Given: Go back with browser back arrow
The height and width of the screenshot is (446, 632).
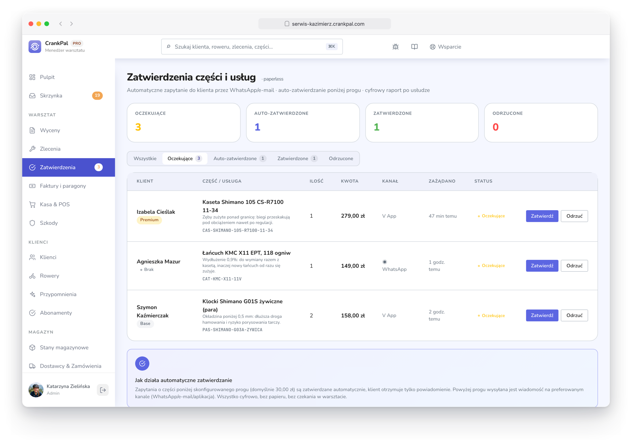Looking at the screenshot, I should 60,24.
